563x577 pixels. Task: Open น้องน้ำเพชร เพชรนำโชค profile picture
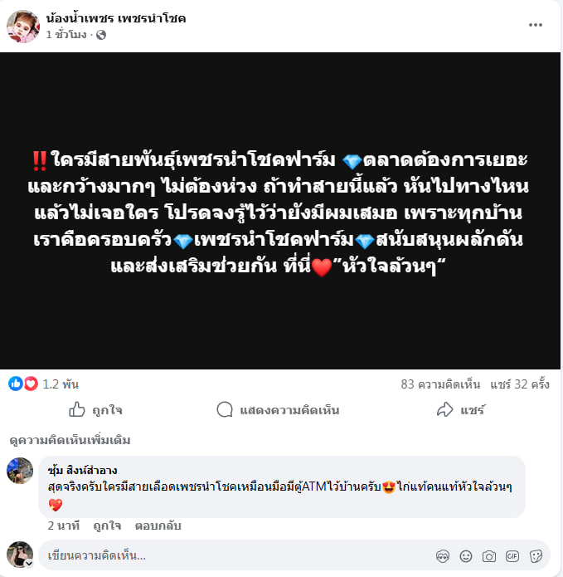point(23,26)
